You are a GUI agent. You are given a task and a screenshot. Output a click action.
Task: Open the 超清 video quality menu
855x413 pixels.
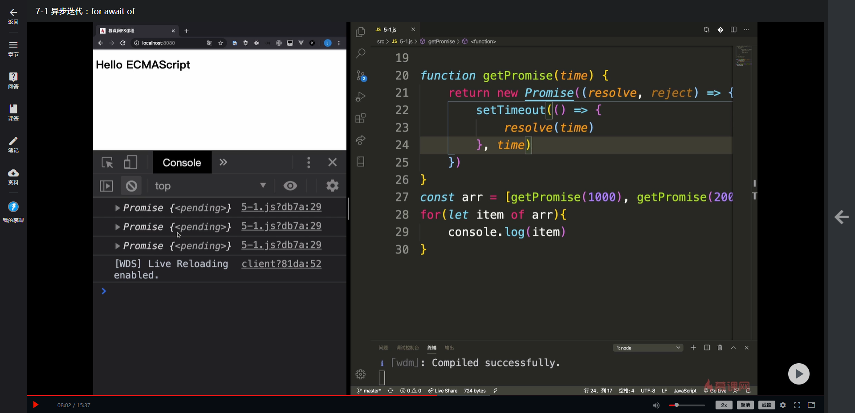pyautogui.click(x=745, y=405)
